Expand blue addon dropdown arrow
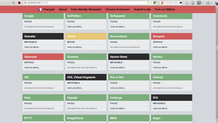The image size is (218, 123). (x=211, y=3)
